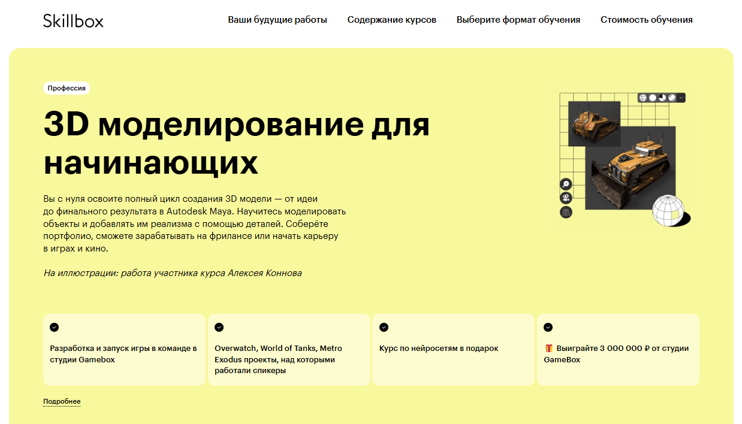The width and height of the screenshot is (742, 424).
Task: Click the wireframe globe with the black shadow
Action: coord(669,211)
